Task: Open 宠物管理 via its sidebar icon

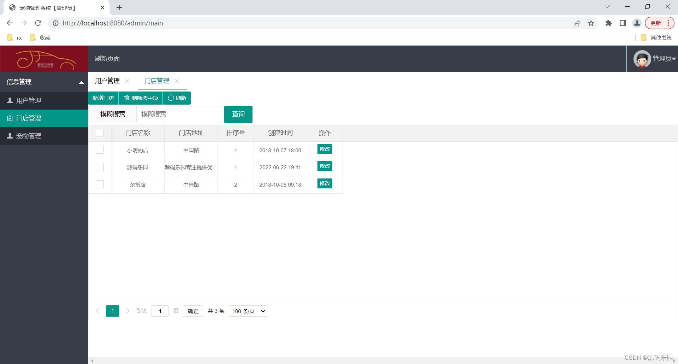Action: pyautogui.click(x=10, y=136)
